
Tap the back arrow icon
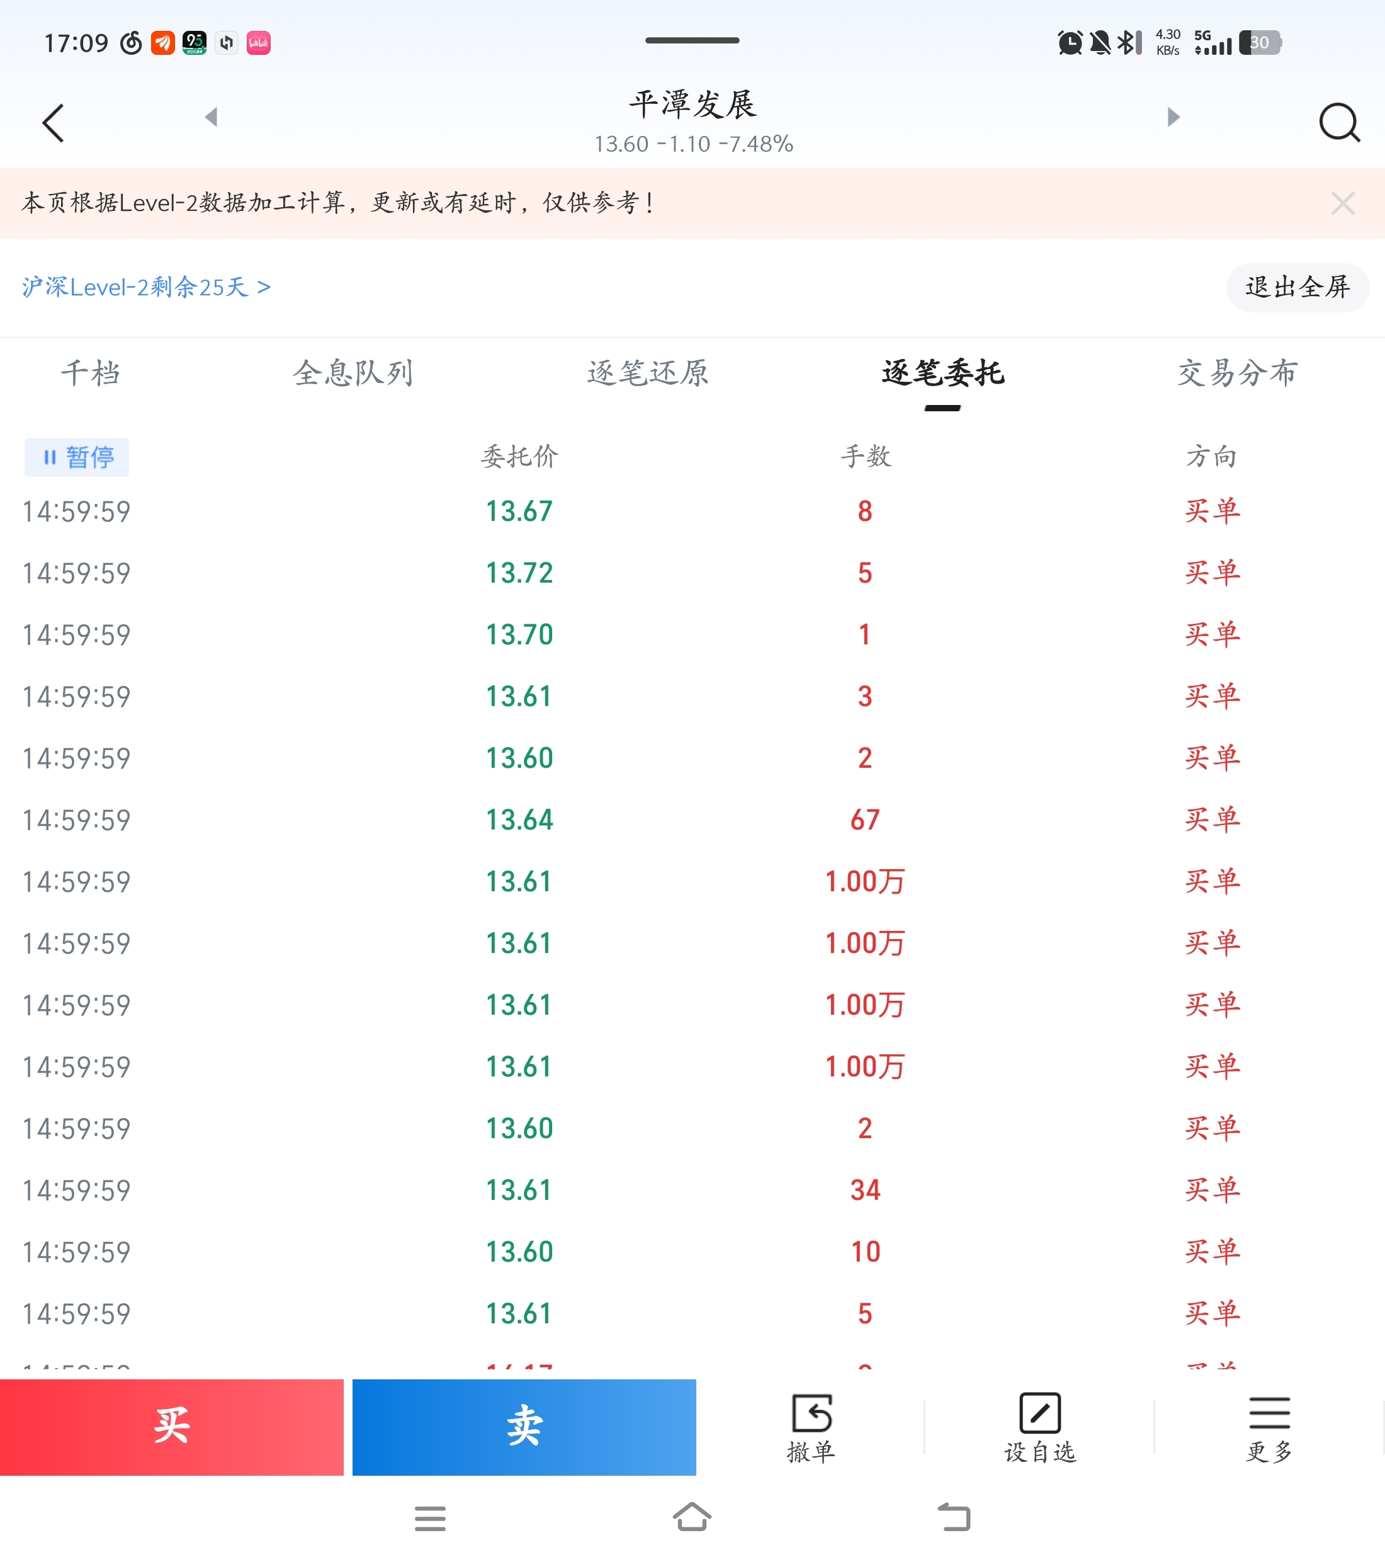(54, 123)
